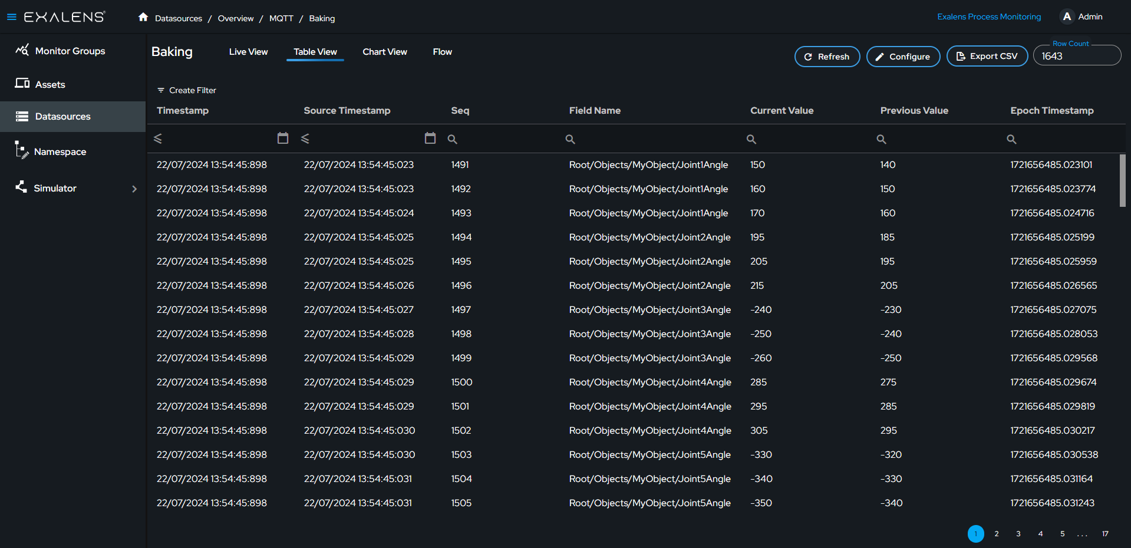Image resolution: width=1131 pixels, height=548 pixels.
Task: Click the Seq column search icon
Action: [452, 139]
